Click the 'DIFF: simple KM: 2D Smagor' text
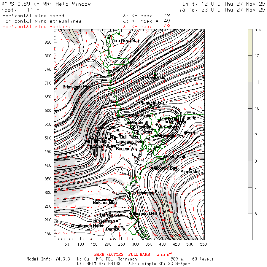 [159, 264]
